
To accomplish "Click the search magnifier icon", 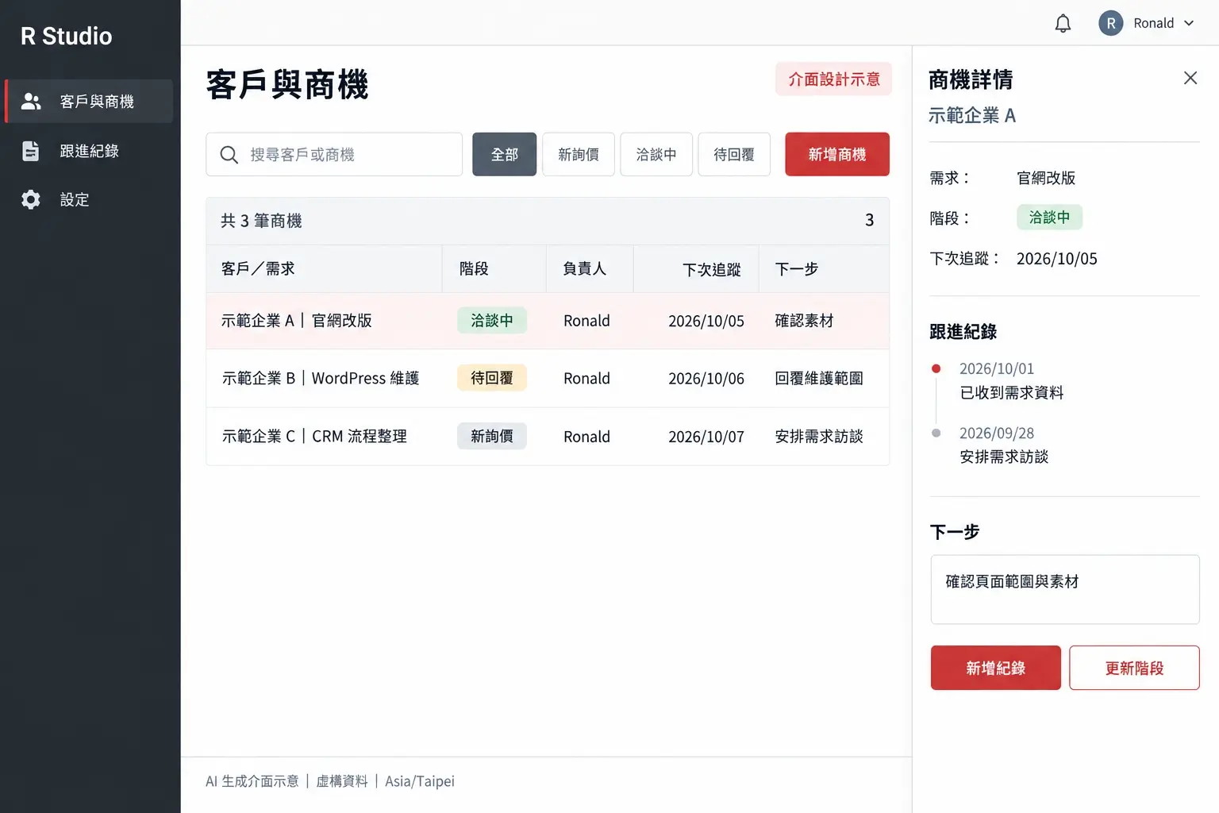I will click(229, 155).
